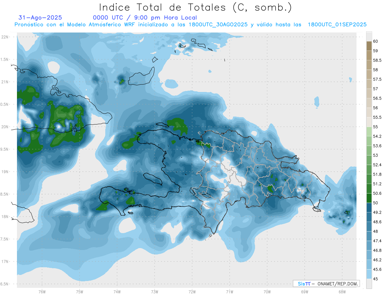Click the colorbar value "46.8"
Image resolution: width=384 pixels, height=296 pixels.
[x=378, y=250]
